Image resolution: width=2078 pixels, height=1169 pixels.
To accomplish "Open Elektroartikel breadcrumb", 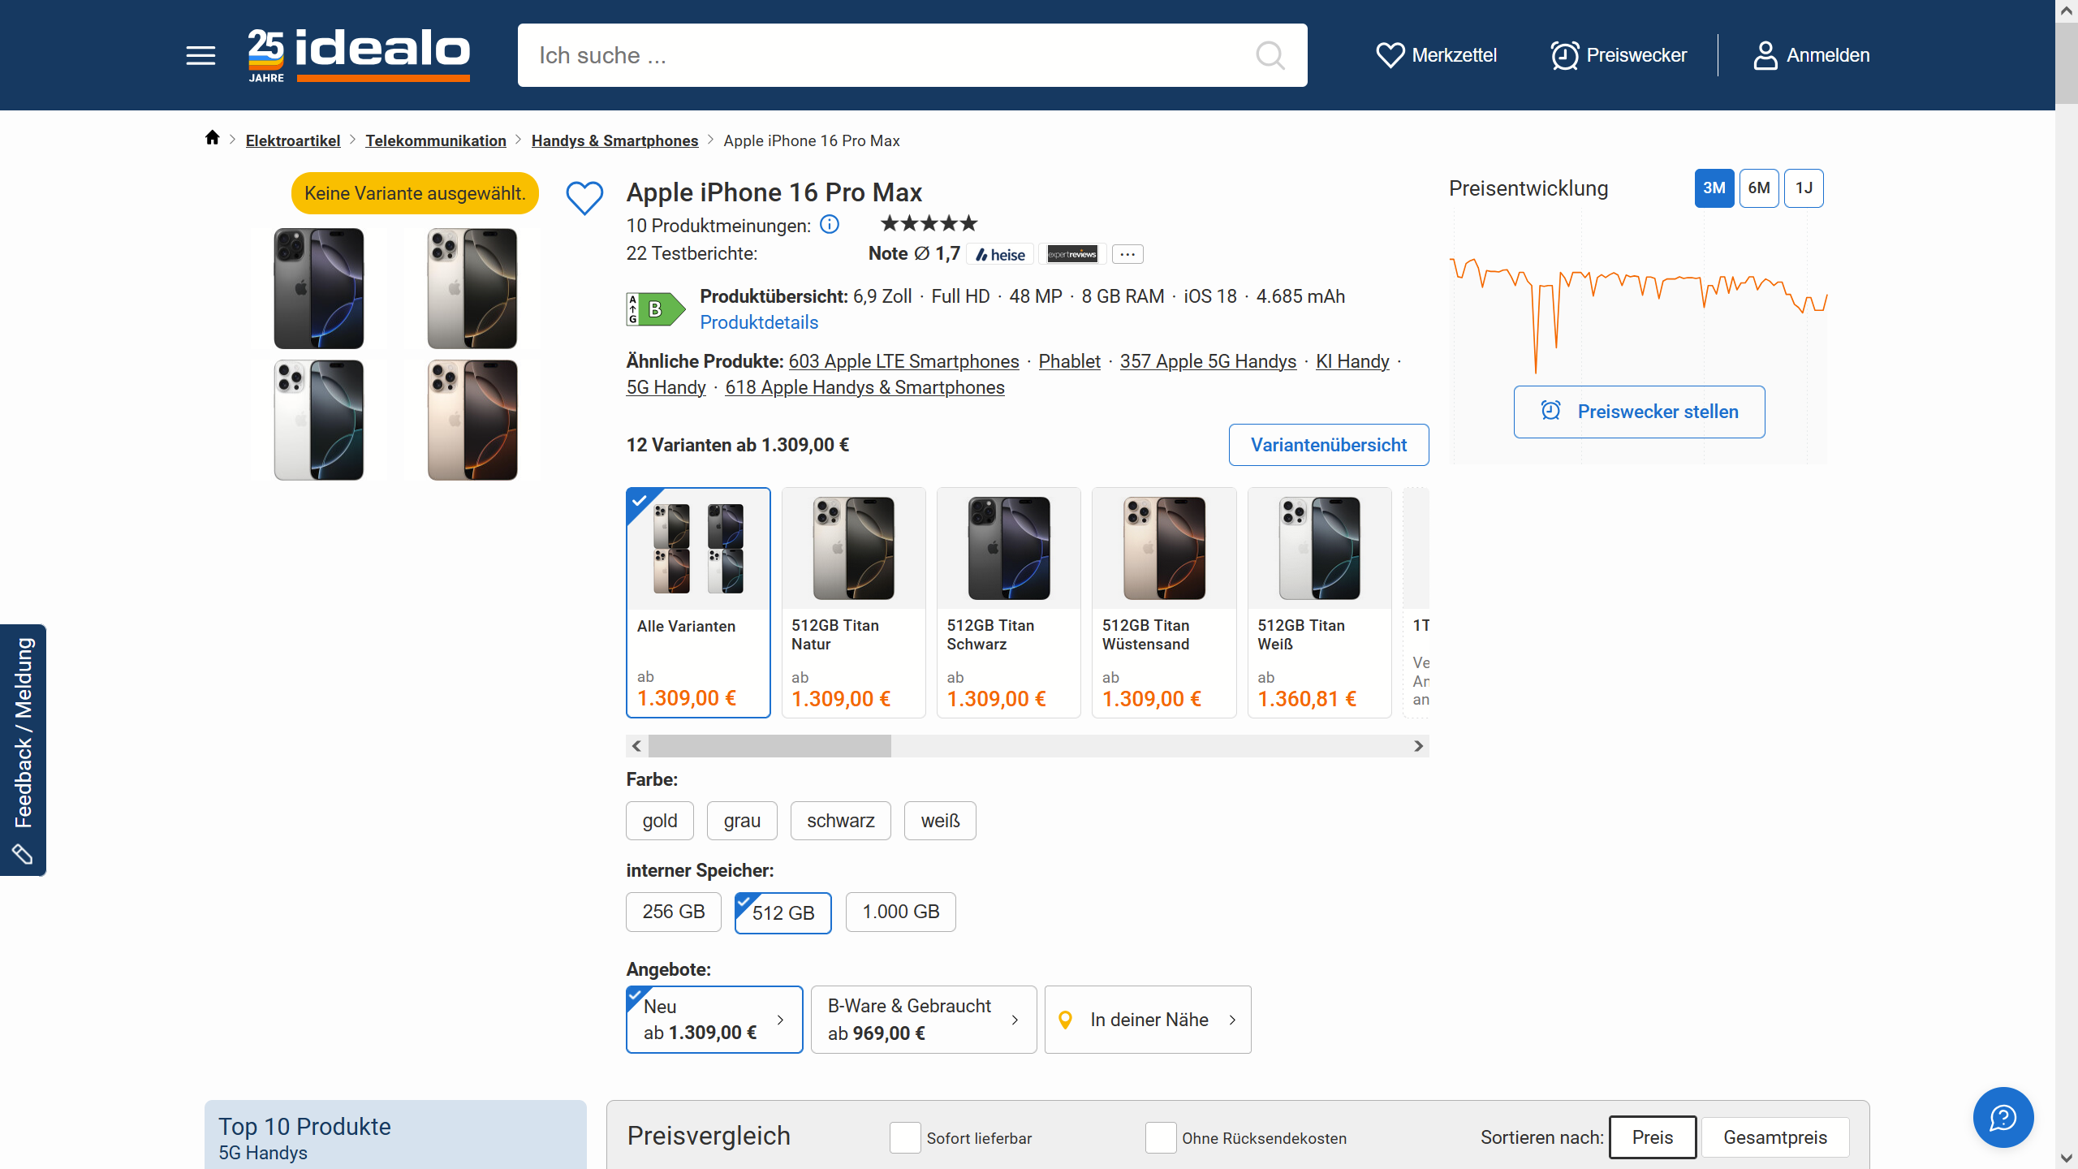I will coord(293,140).
